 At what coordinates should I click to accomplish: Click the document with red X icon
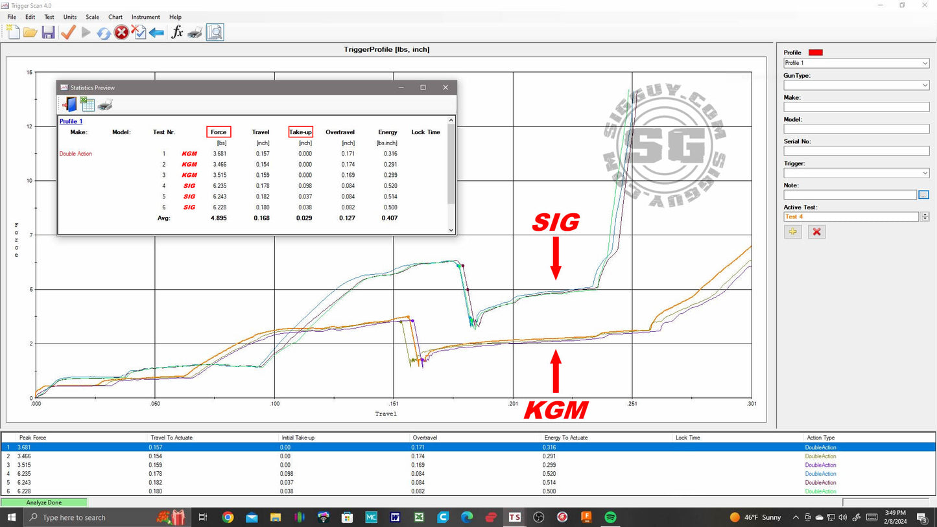139,32
